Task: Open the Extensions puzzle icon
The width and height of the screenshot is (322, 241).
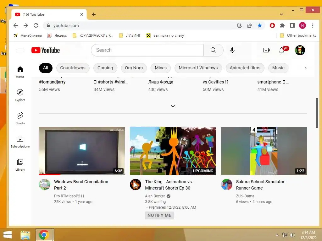Action: 282,25
